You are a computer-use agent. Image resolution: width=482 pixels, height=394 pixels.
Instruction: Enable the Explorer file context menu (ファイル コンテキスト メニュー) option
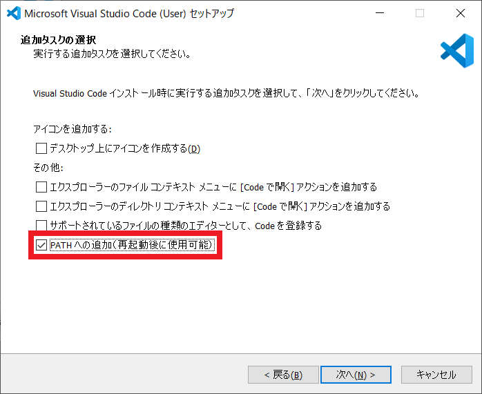[41, 187]
